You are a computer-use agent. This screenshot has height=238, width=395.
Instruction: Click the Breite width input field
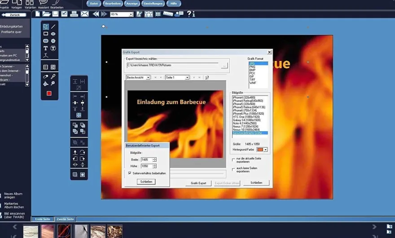[x=147, y=160]
